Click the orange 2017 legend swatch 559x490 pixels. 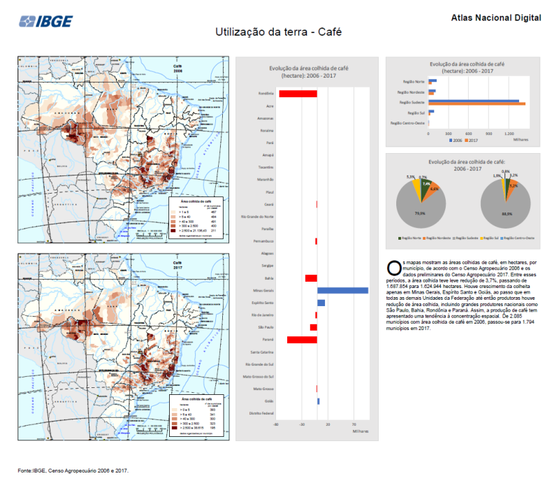pos(467,140)
